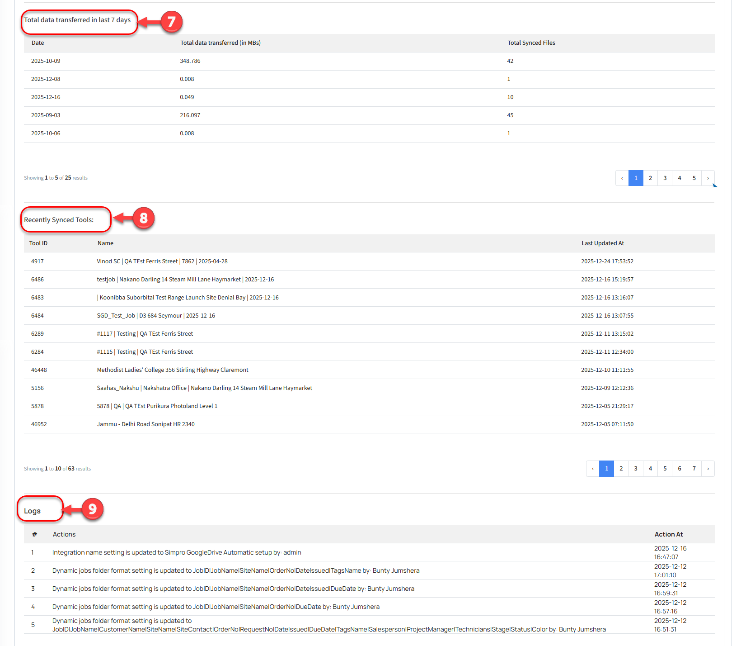Click previous arrow in Recently Synced Tools pagination
The height and width of the screenshot is (646, 741).
[593, 469]
